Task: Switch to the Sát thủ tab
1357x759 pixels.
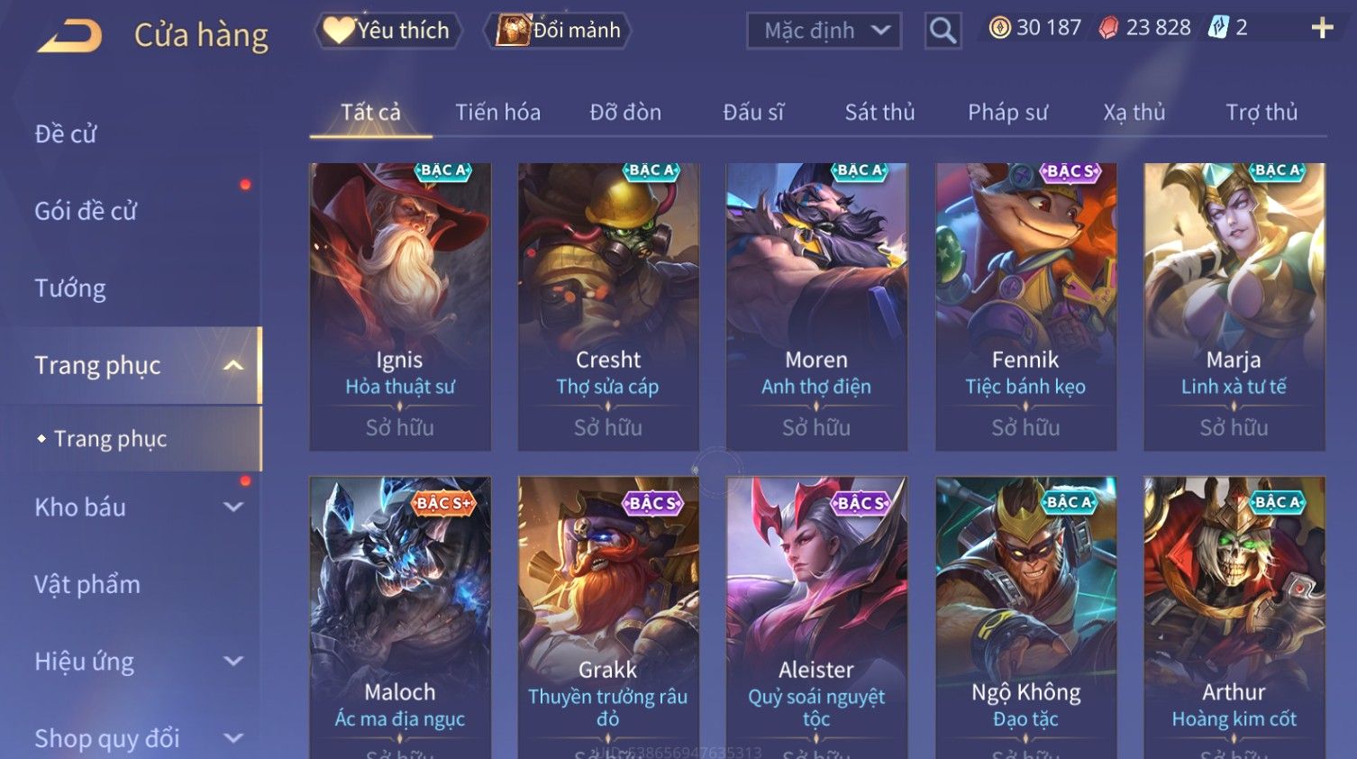Action: (x=879, y=113)
